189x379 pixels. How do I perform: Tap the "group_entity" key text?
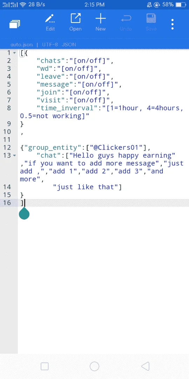(x=53, y=147)
